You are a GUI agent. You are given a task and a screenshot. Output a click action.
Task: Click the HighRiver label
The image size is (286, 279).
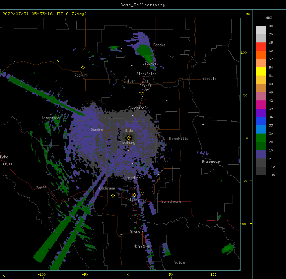click(143, 246)
